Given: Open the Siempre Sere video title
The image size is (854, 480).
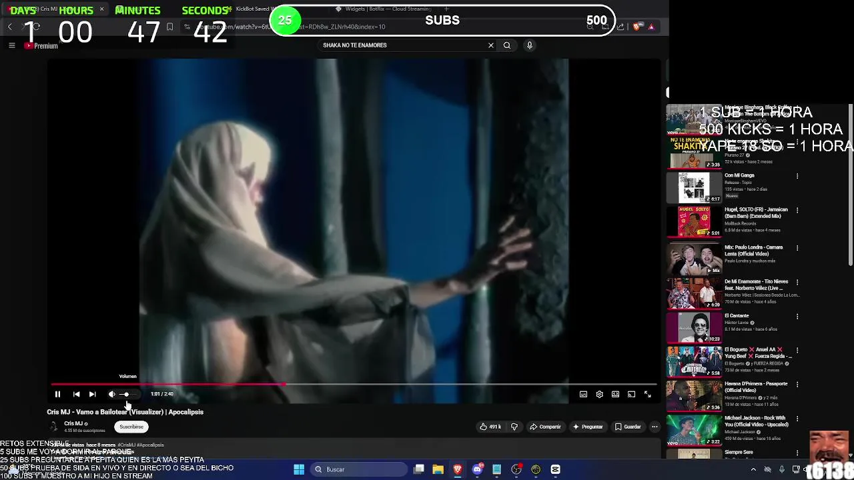Looking at the screenshot, I should 739,452.
